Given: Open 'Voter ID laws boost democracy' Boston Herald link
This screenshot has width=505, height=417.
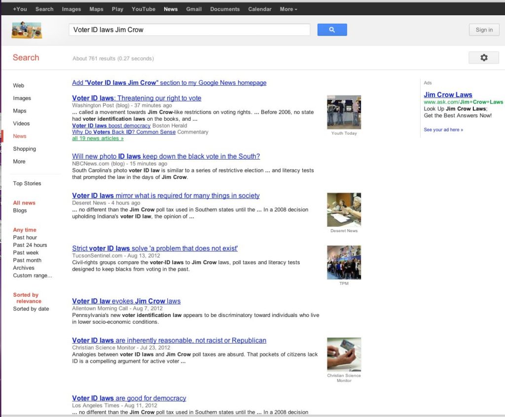Looking at the screenshot, I should tap(111, 126).
